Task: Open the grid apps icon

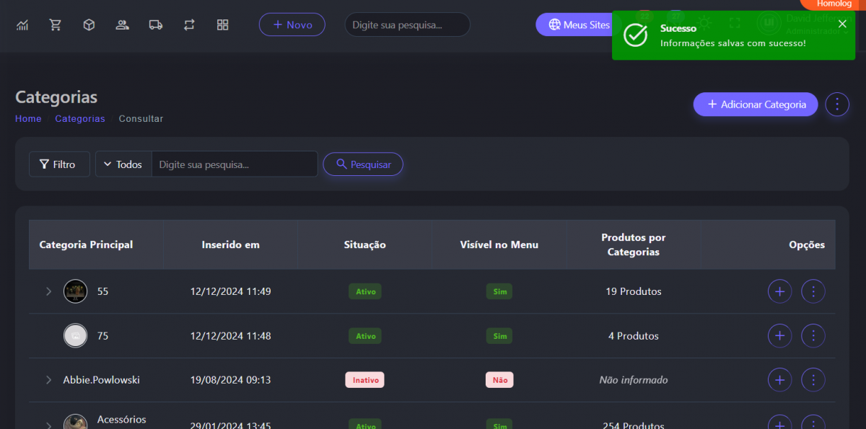Action: pyautogui.click(x=222, y=25)
